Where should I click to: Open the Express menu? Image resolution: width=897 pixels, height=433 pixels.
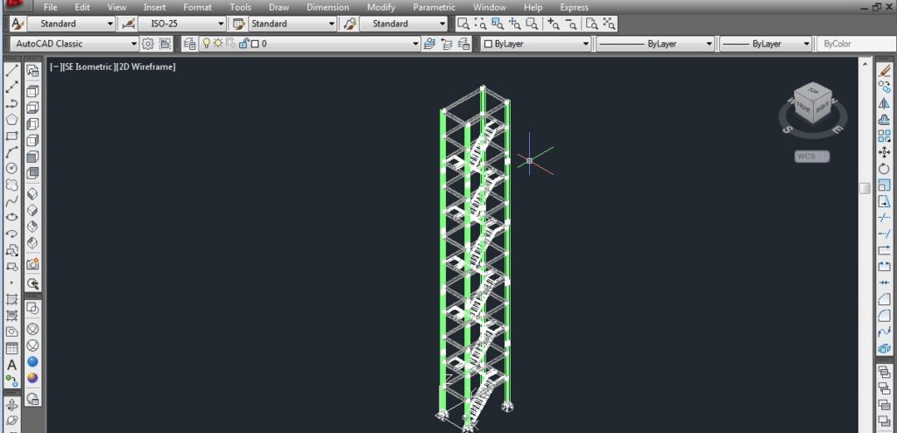point(575,7)
